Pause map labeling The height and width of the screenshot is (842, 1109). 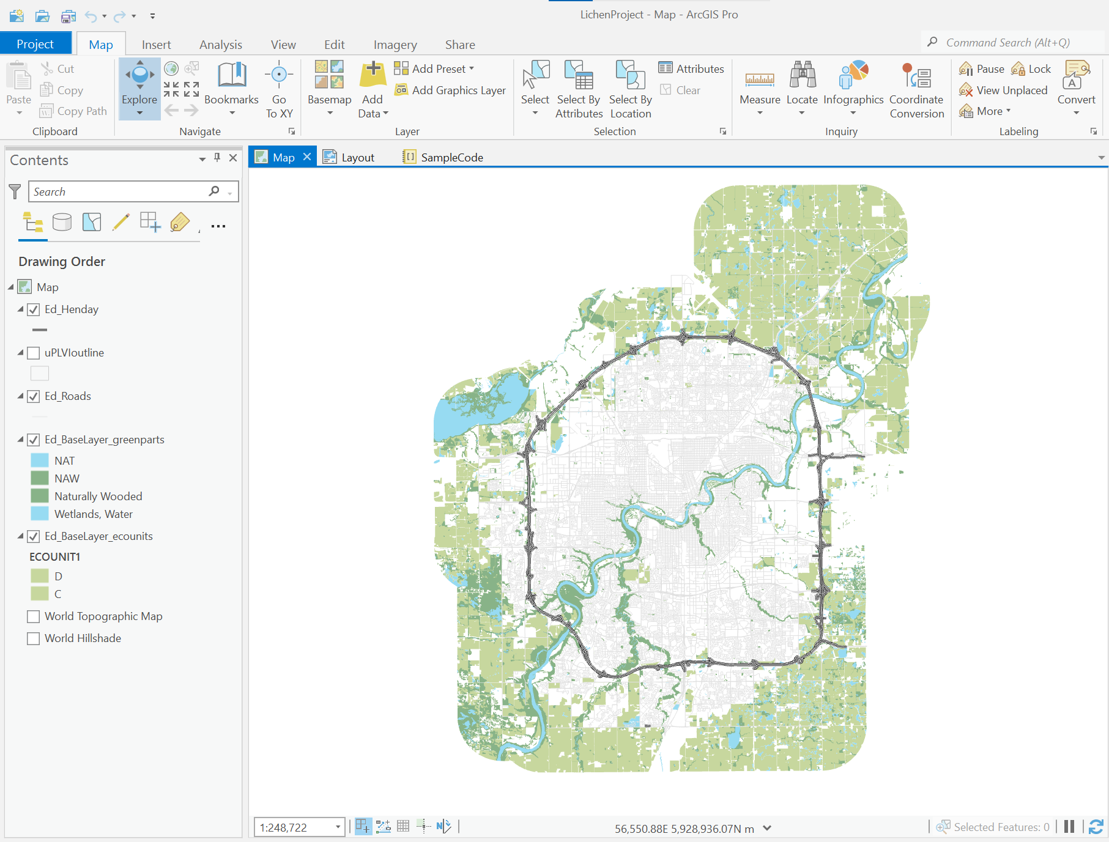982,68
